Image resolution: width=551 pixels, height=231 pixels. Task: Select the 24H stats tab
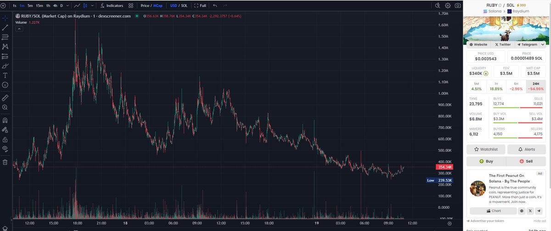536,86
